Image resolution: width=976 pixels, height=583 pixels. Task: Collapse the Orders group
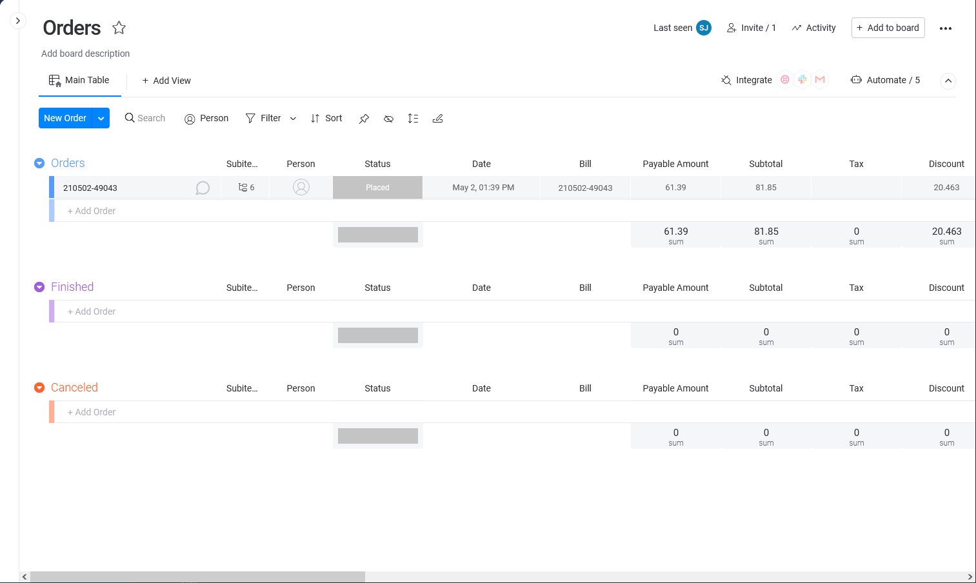click(x=39, y=163)
